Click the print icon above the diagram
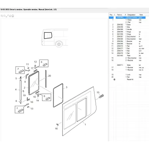 pyautogui.click(x=13, y=16)
